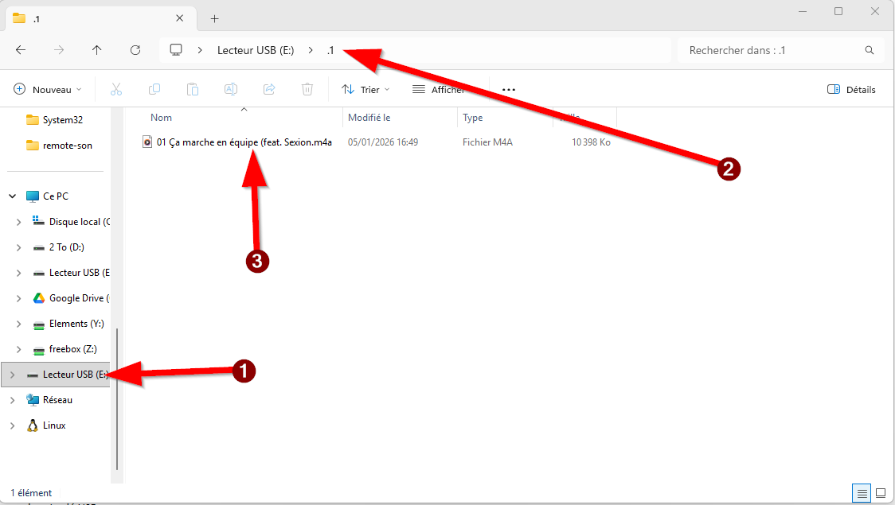Go up one folder level
This screenshot has height=505, width=895.
point(97,50)
